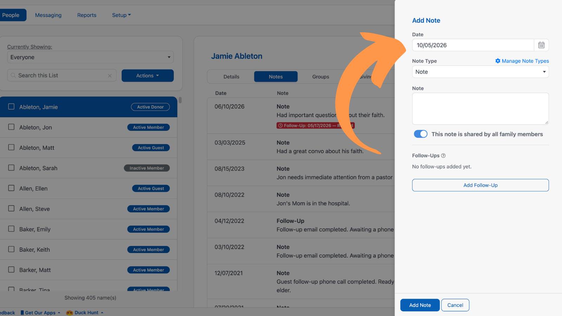Click the Get Our Apps phone icon
This screenshot has width=562, height=316.
[22, 312]
